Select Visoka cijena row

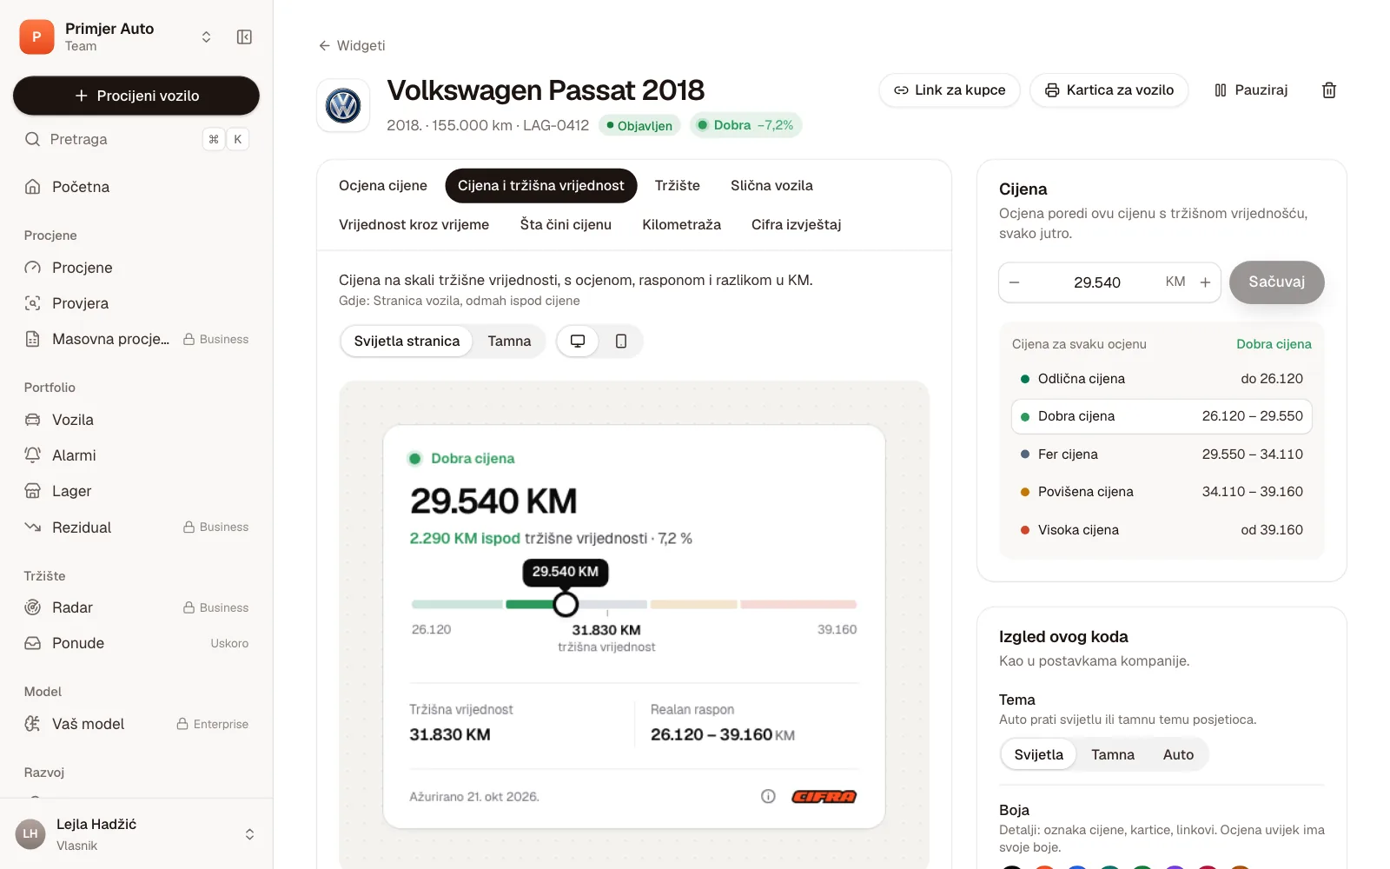click(1162, 530)
